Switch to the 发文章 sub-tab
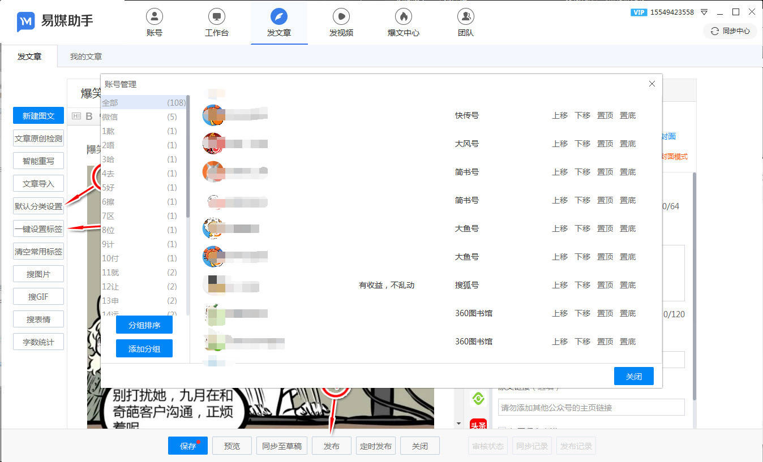 point(29,57)
